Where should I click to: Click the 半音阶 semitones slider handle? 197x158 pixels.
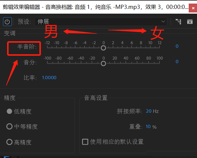pyautogui.click(x=103, y=48)
